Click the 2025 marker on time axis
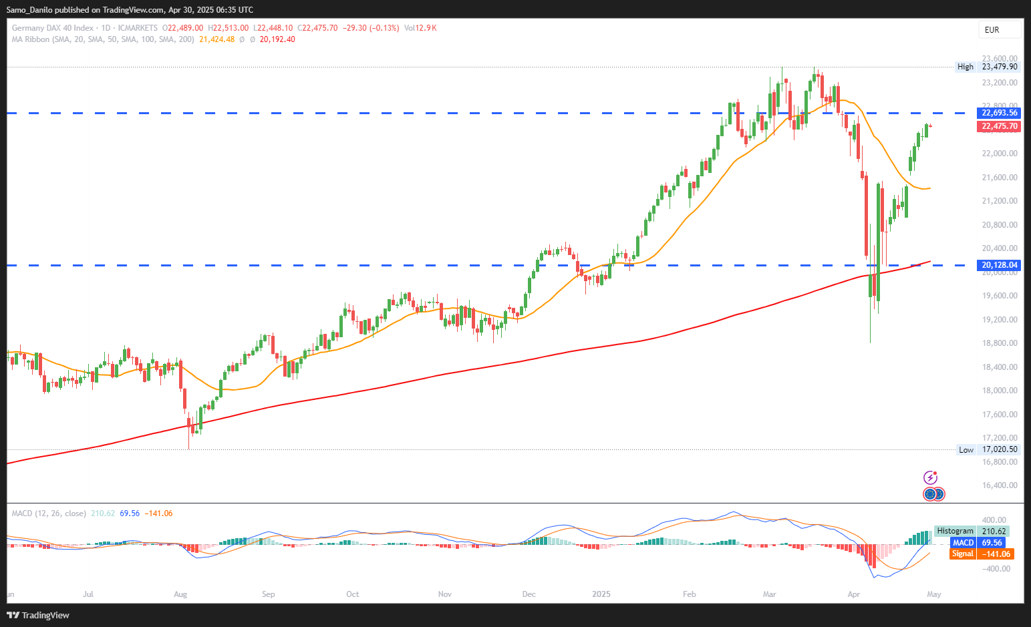The height and width of the screenshot is (627, 1031). 601,594
